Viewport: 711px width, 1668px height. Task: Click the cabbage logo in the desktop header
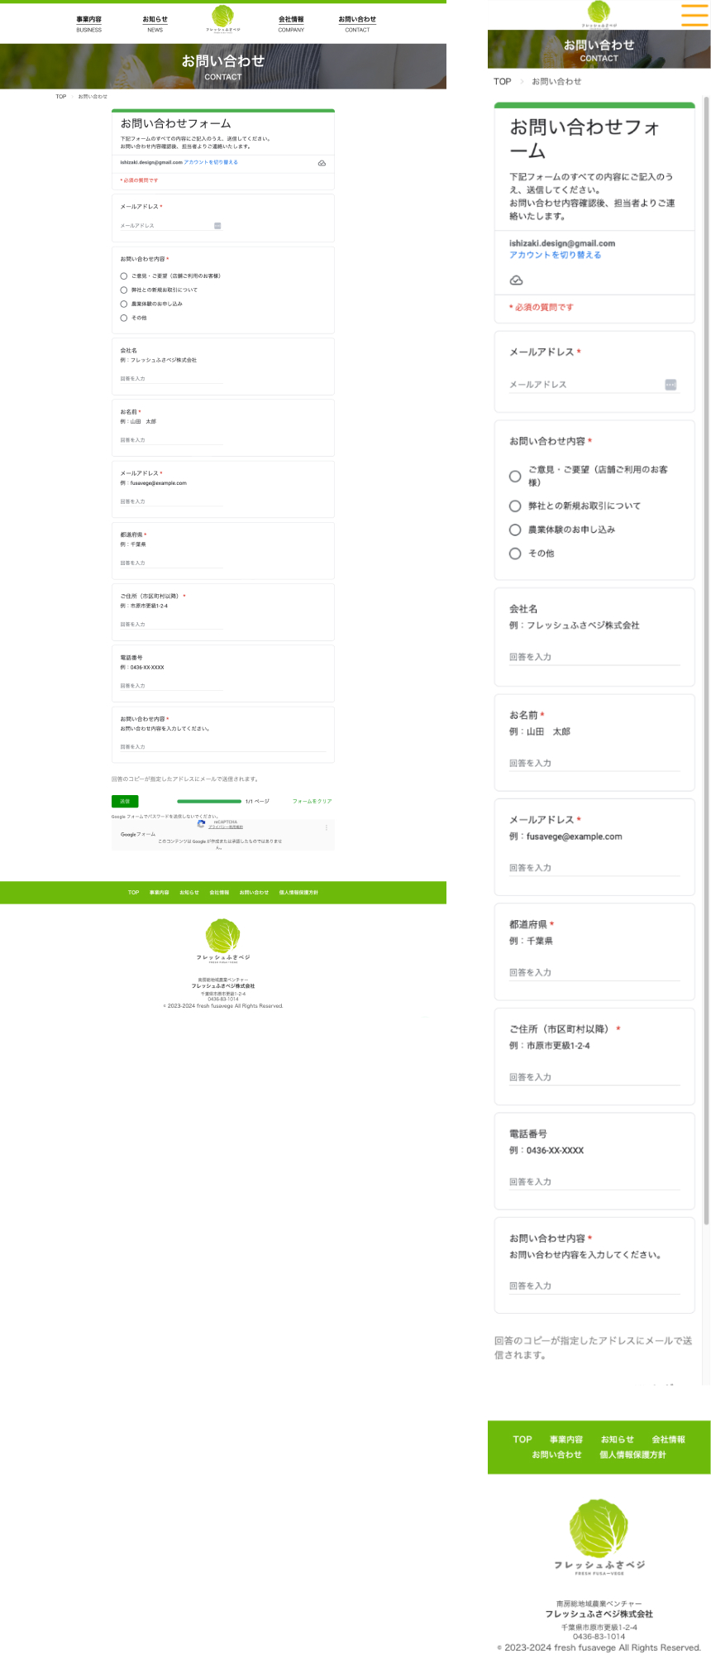pyautogui.click(x=222, y=18)
